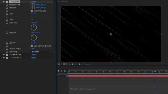The height and width of the screenshot is (94, 168).
Task: Toggle stopwatch on the Uniform Scale row
Action: 7,11
